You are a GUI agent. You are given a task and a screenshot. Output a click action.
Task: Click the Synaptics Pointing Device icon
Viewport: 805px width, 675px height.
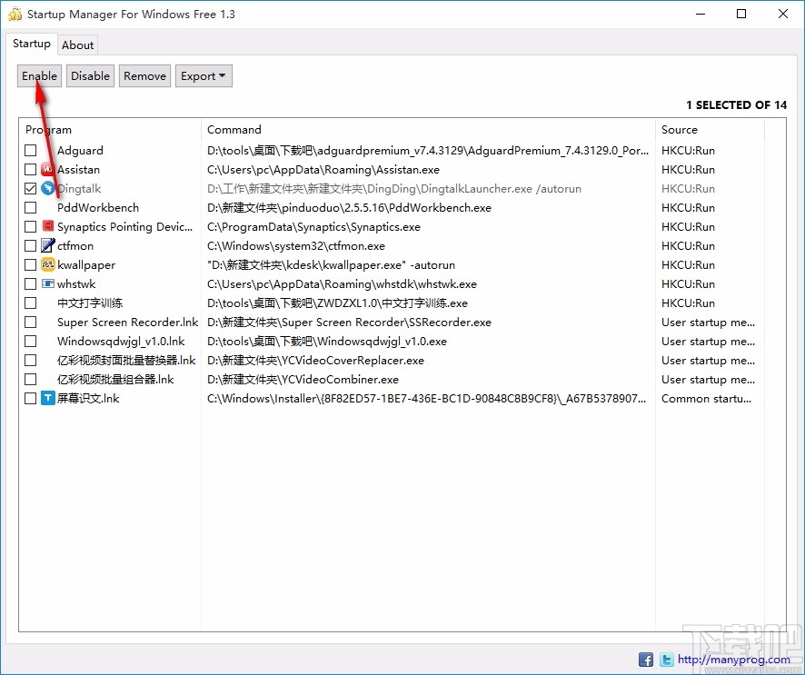[47, 226]
